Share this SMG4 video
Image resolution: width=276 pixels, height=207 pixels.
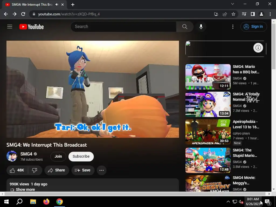(57, 170)
